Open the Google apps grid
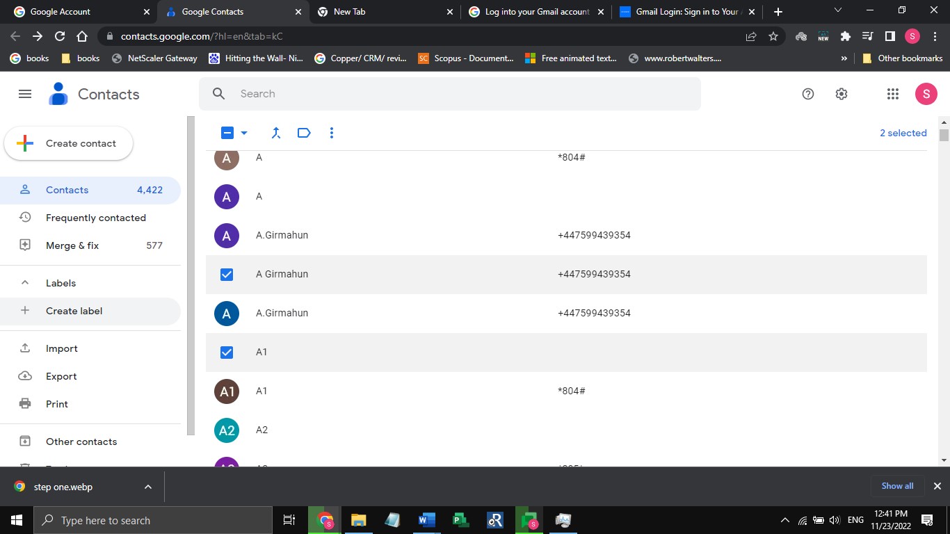Viewport: 950px width, 534px height. tap(893, 94)
